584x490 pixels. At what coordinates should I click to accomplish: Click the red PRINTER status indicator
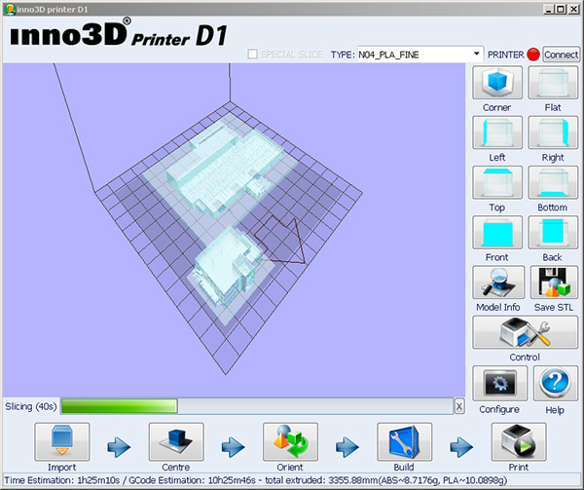click(533, 55)
